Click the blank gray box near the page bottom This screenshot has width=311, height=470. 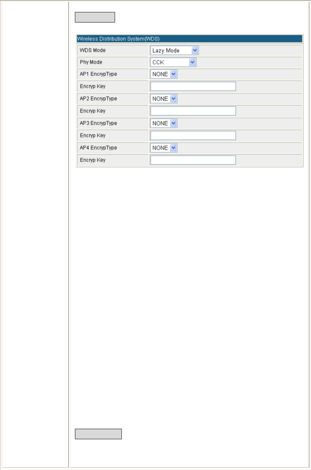tap(99, 434)
